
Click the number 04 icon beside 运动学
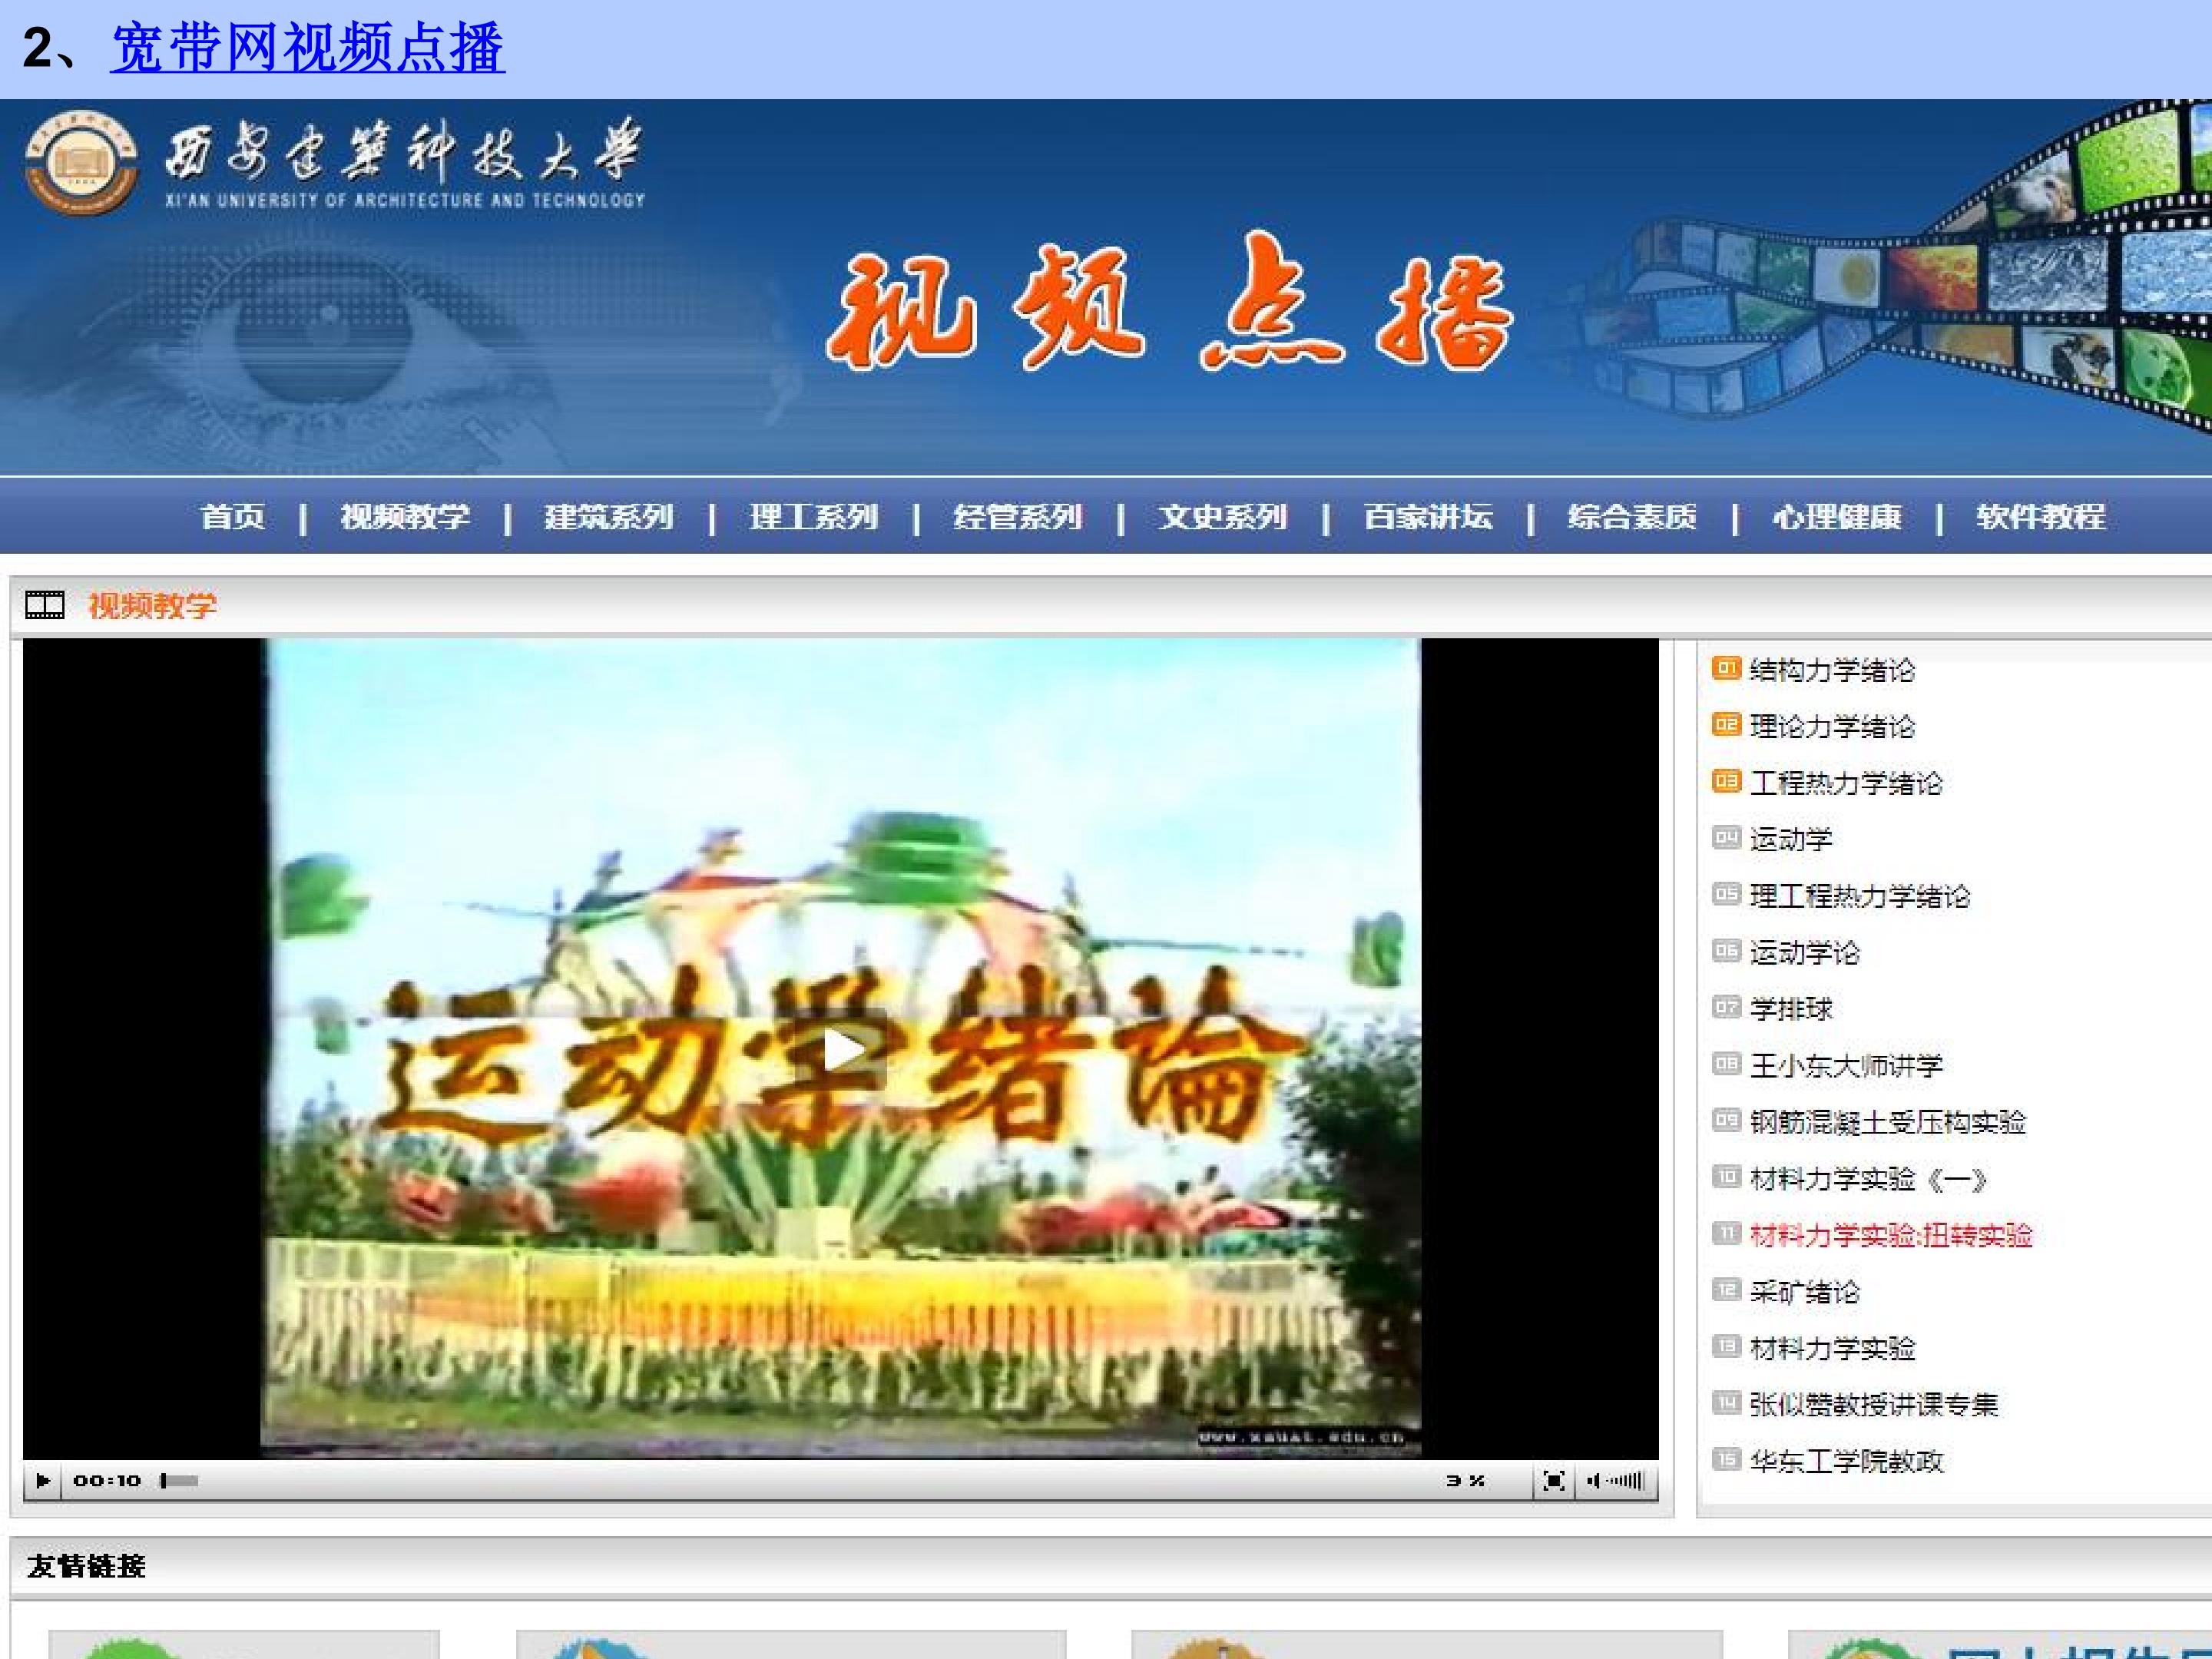pyautogui.click(x=1726, y=838)
